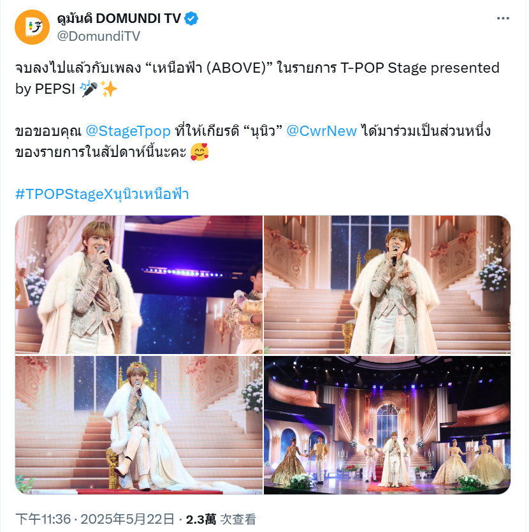Click the sparkles emoji in the tweet

109,89
